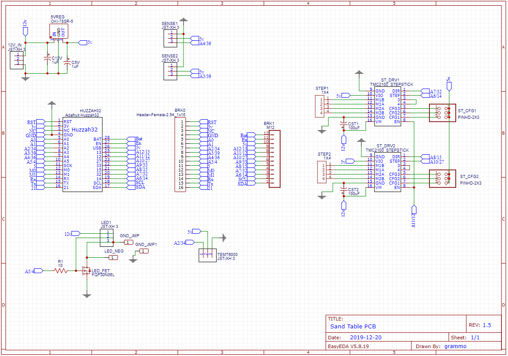Viewport: 508px width, 356px height.
Task: Select resistor R1 symbol
Action: click(x=61, y=271)
